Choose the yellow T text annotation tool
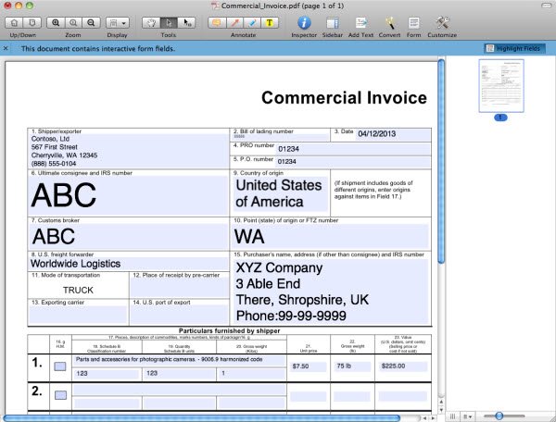Screen dimensions: 556x422 (270, 22)
